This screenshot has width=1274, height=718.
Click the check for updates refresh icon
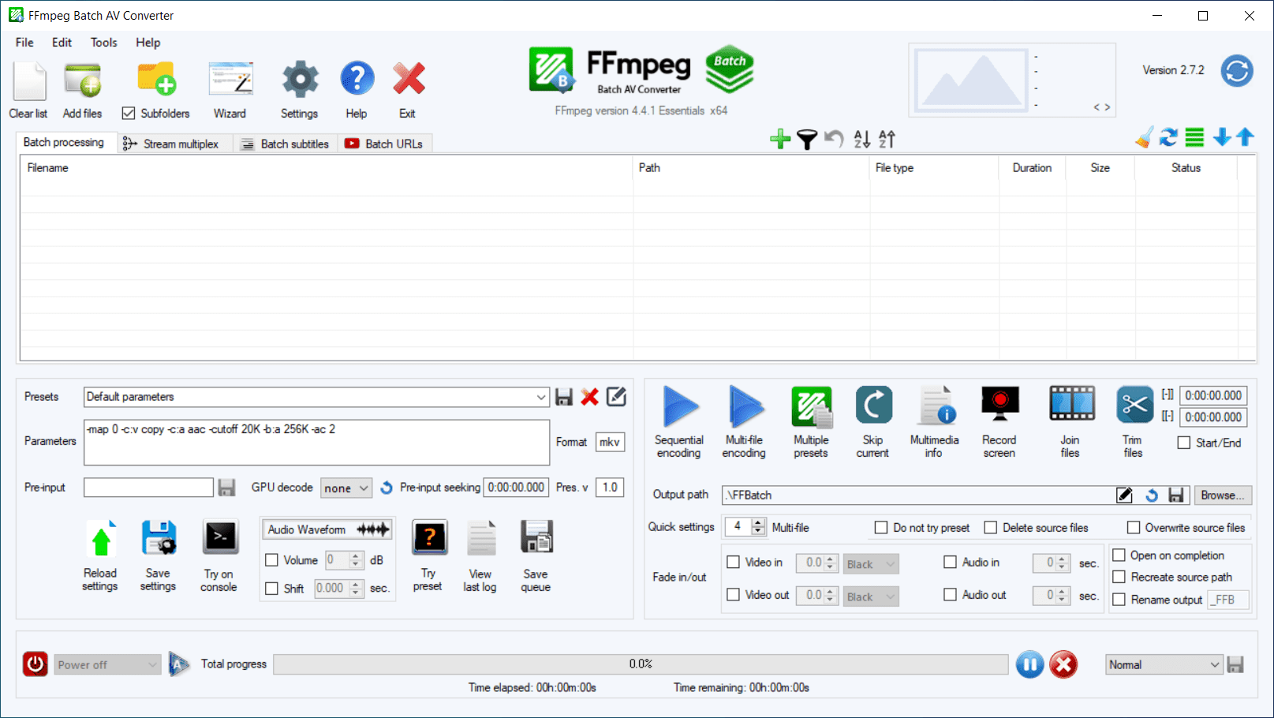tap(1237, 71)
